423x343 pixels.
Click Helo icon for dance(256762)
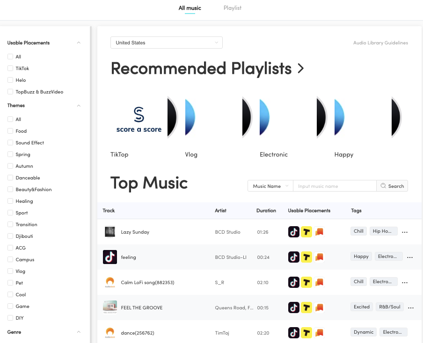point(319,333)
